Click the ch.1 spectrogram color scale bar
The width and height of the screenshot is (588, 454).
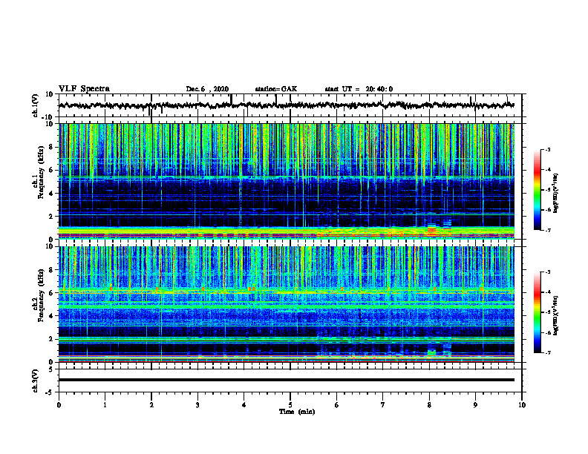538,190
